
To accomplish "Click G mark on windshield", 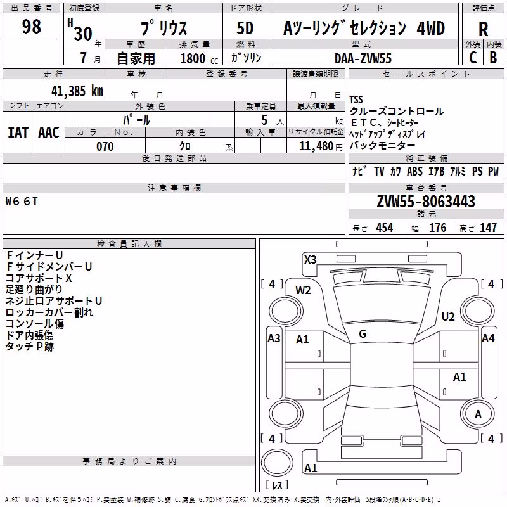I will [x=363, y=334].
